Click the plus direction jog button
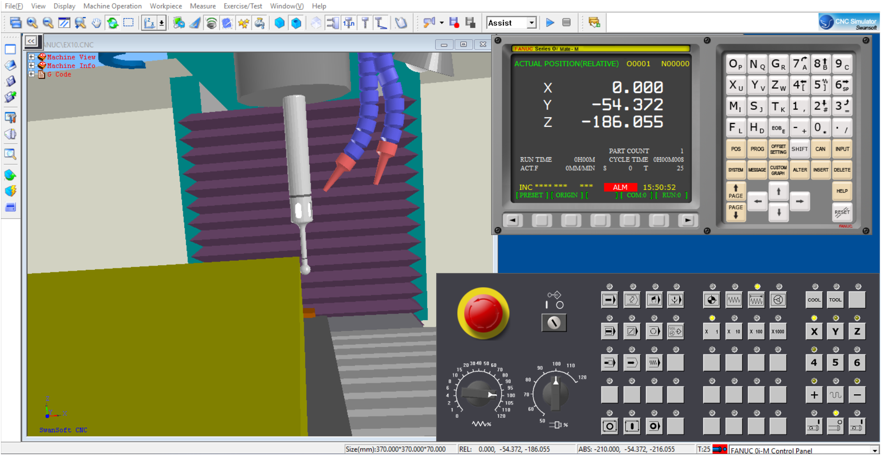The image size is (881, 455). [814, 395]
